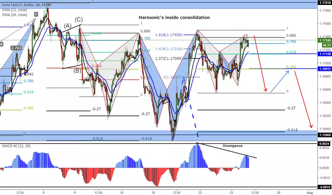Click the Euro Fx/U.S. Dollar symbol title
Screen dimensions: 332x195
pyautogui.click(x=27, y=5)
